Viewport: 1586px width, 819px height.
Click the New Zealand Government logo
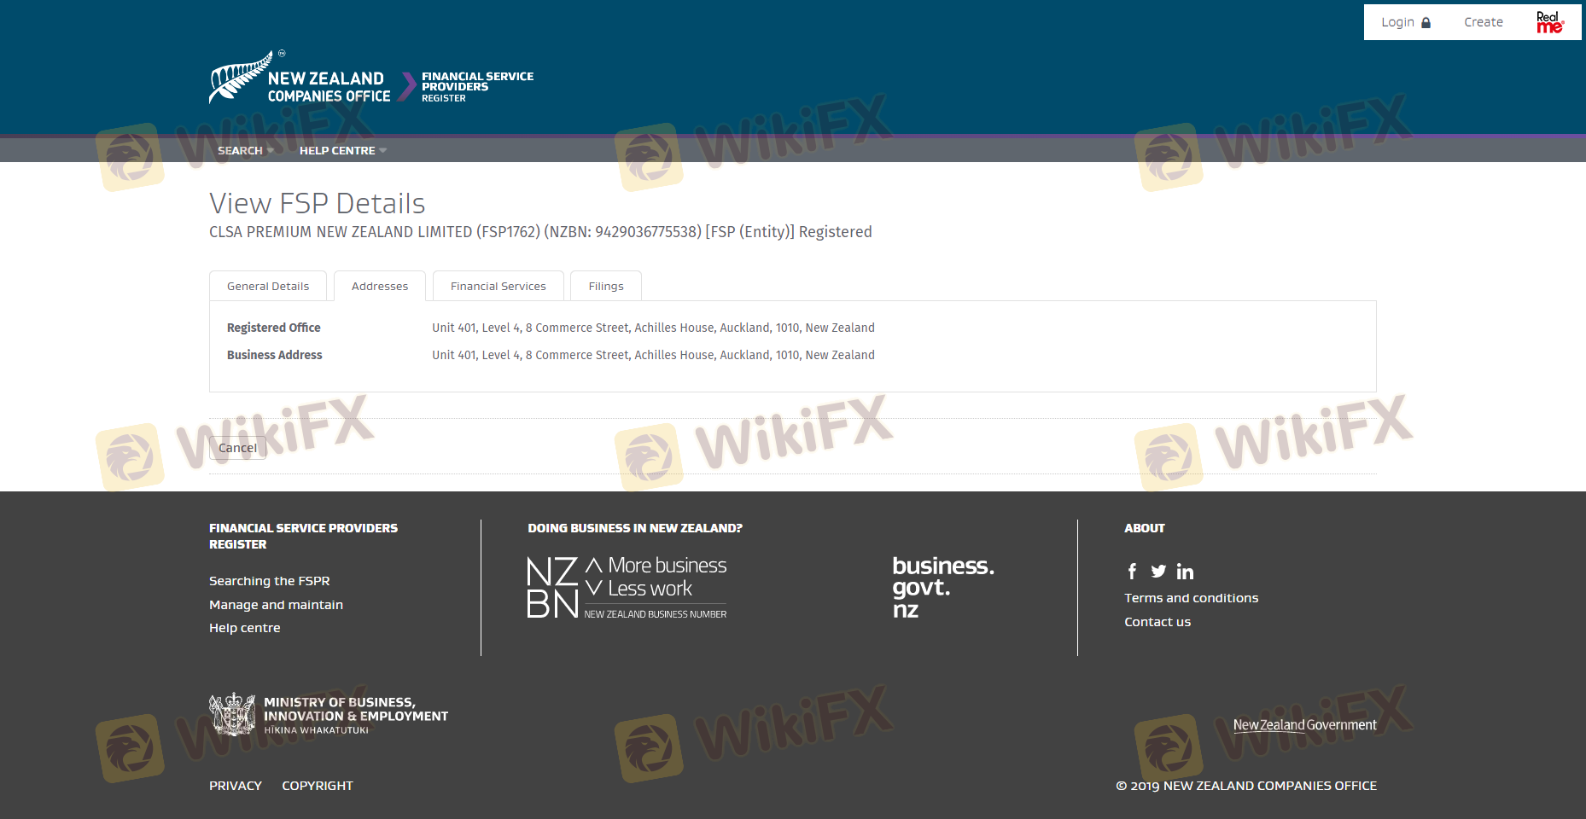click(x=1304, y=725)
